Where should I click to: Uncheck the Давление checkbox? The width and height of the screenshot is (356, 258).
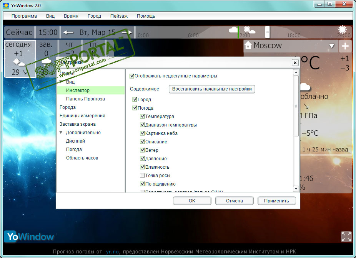pyautogui.click(x=142, y=158)
